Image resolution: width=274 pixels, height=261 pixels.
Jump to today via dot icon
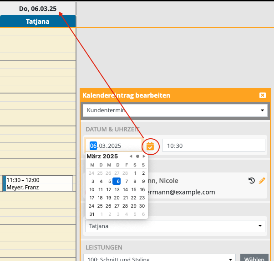point(137,157)
